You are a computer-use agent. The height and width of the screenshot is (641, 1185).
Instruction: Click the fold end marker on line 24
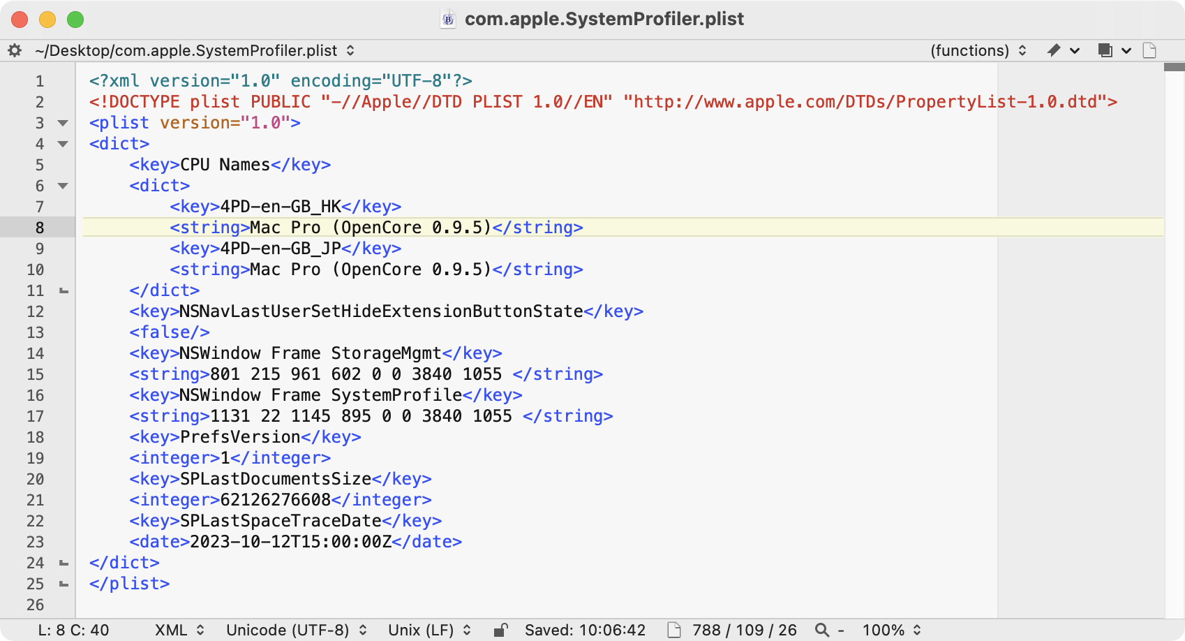click(64, 563)
